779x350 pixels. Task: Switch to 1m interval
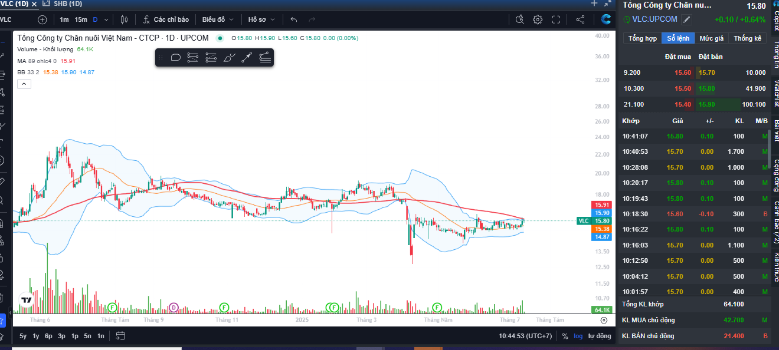[x=64, y=19]
